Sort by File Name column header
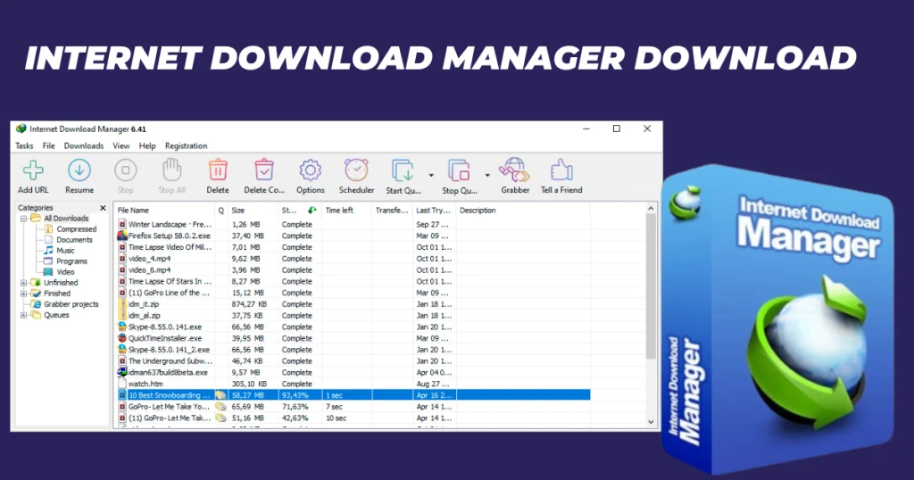 [164, 211]
